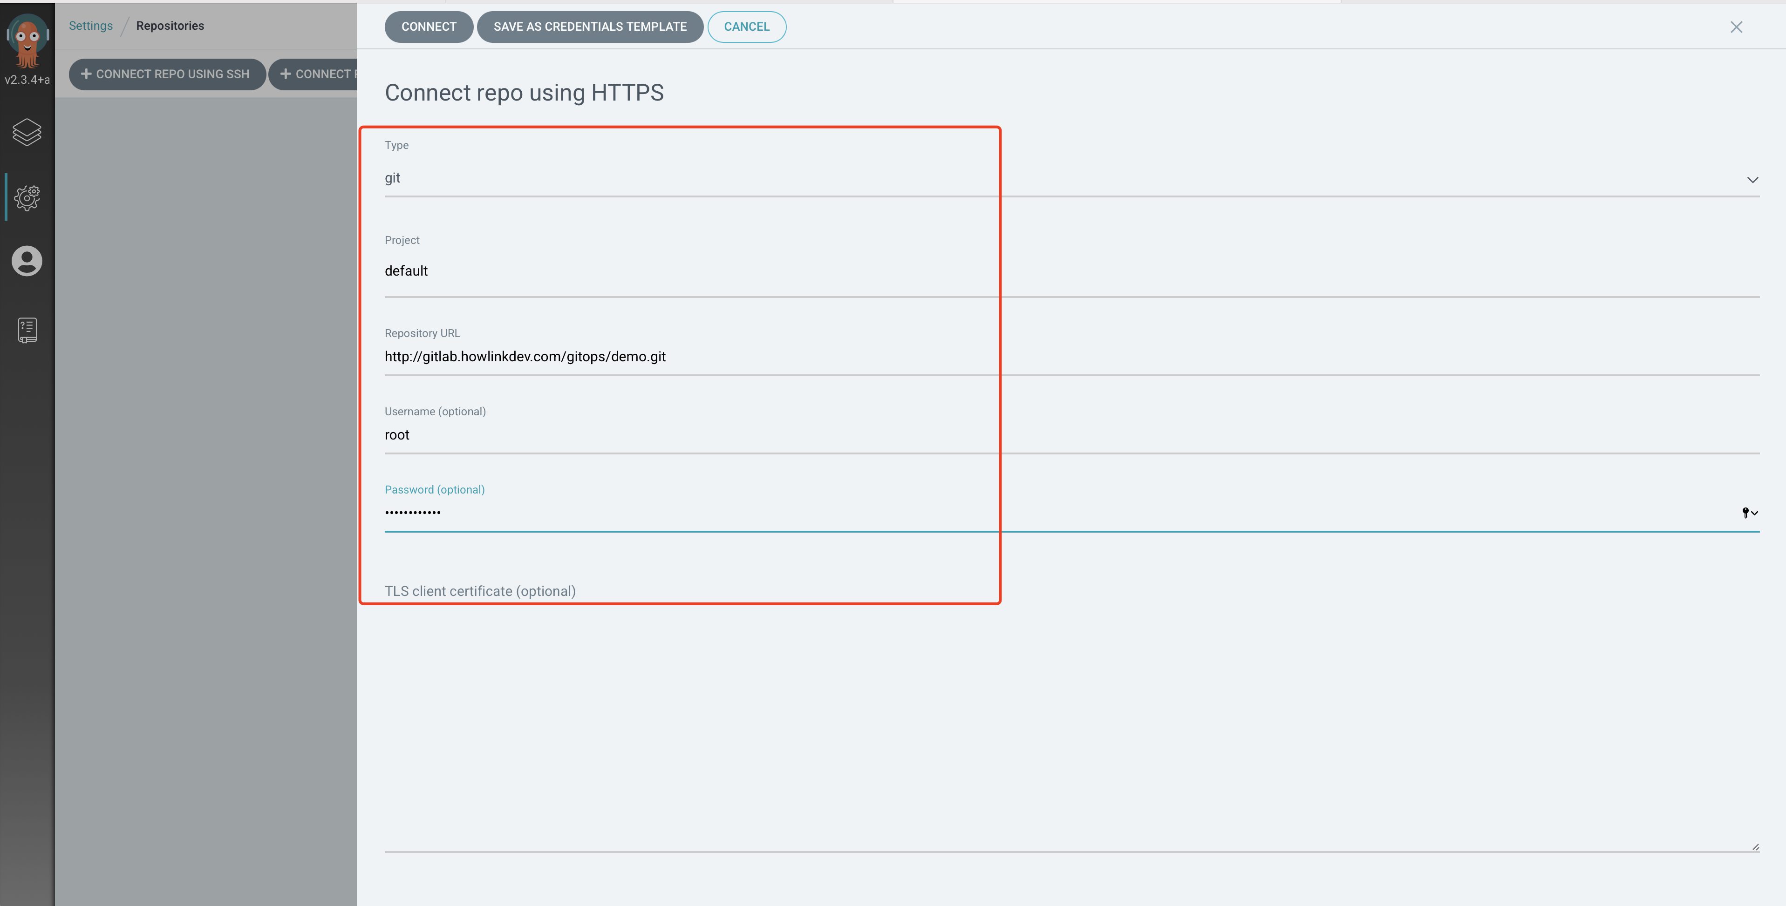This screenshot has width=1786, height=906.
Task: Open Applications via the layers icon
Action: [x=27, y=132]
